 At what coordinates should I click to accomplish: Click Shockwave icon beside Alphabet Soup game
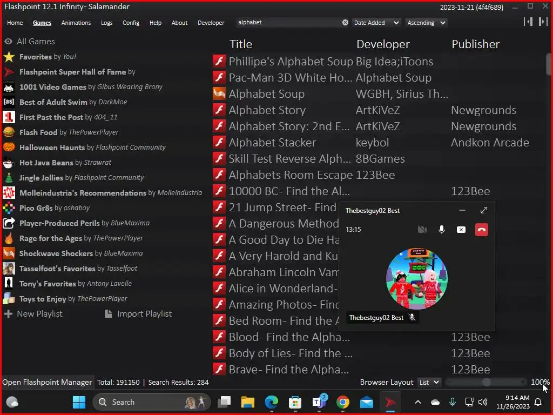point(219,94)
